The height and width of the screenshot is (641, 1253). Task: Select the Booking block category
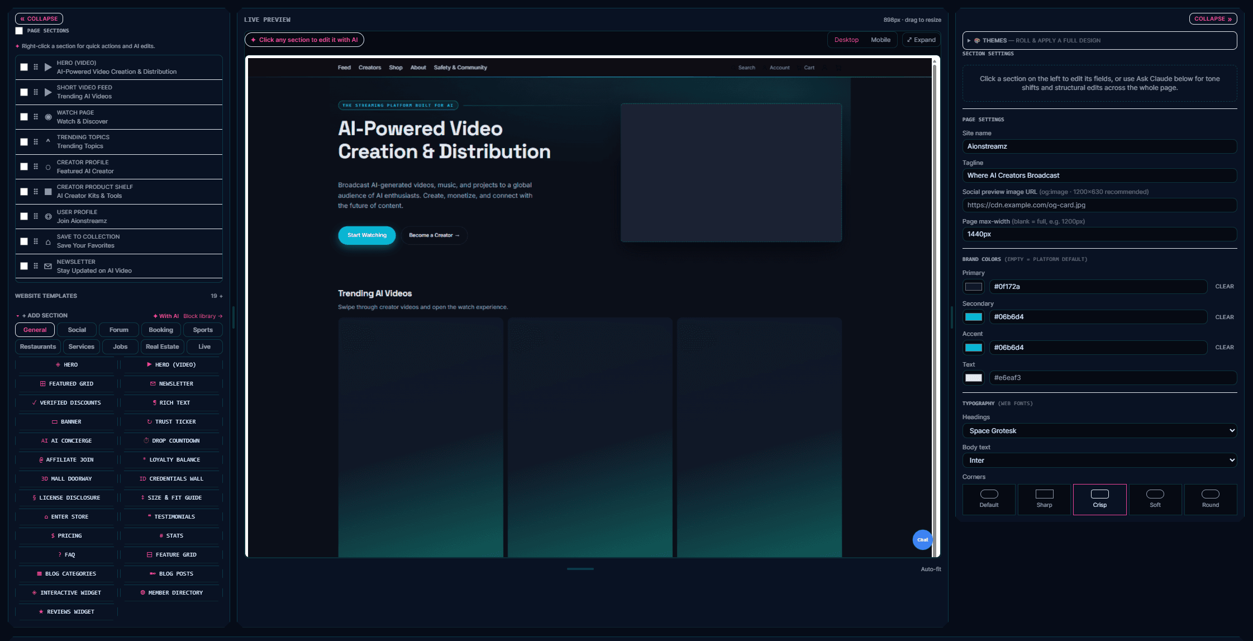point(161,330)
